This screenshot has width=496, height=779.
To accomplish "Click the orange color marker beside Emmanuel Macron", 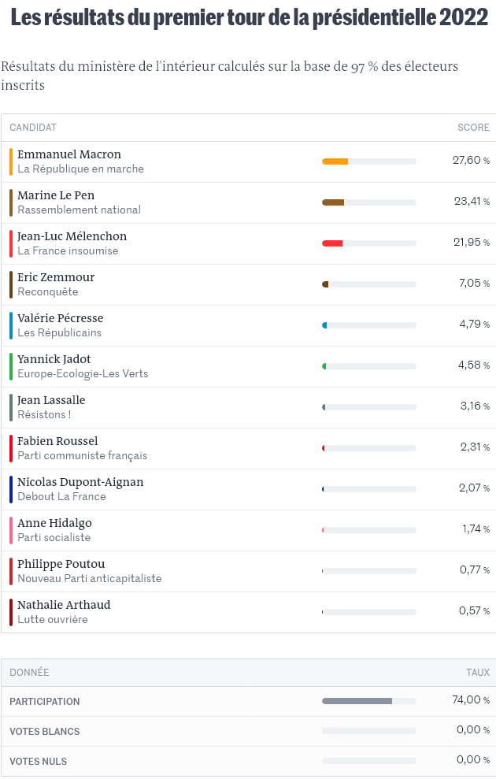I will point(11,161).
